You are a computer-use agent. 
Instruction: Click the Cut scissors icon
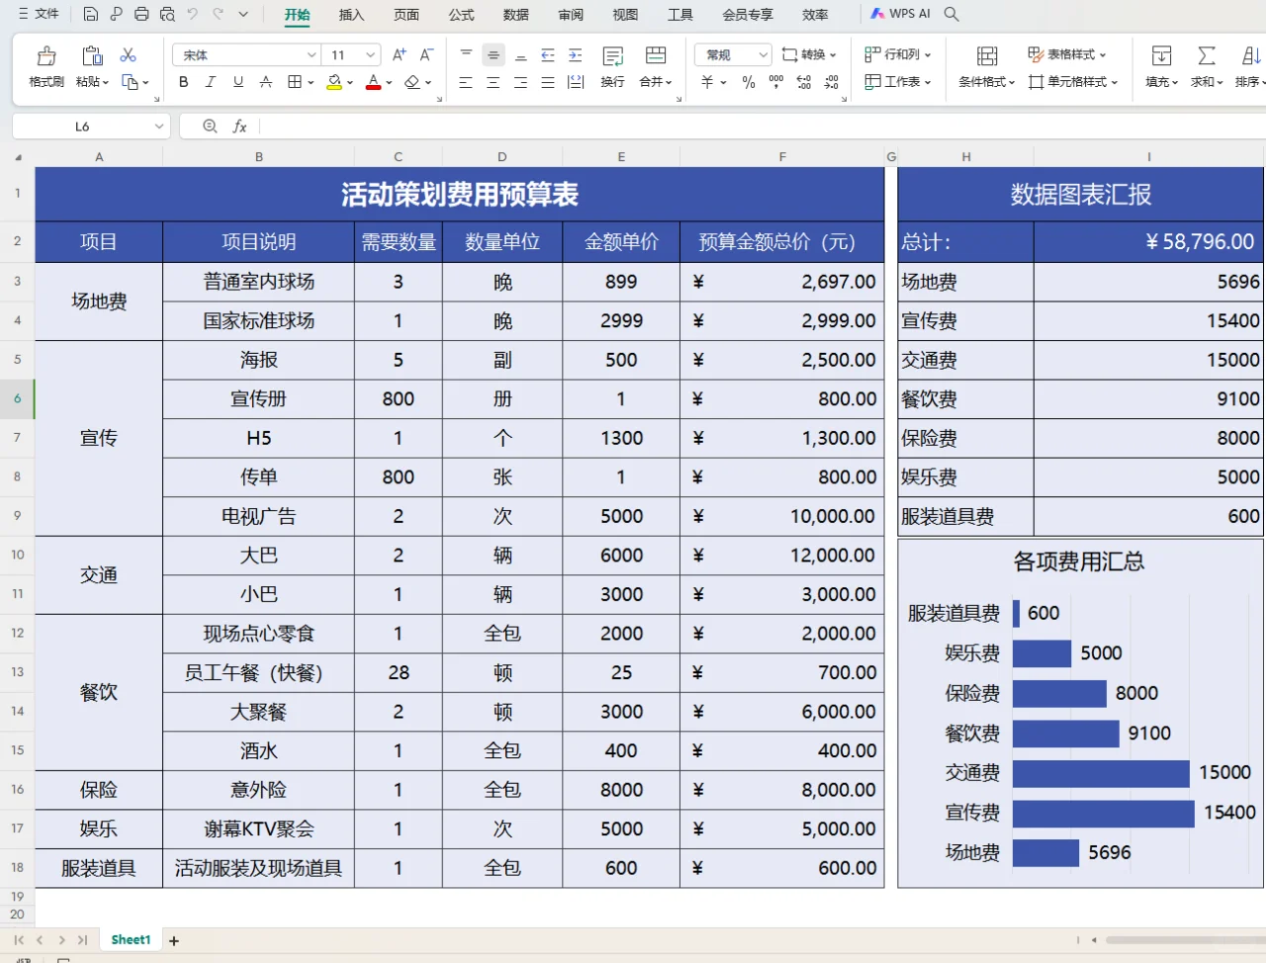click(128, 55)
